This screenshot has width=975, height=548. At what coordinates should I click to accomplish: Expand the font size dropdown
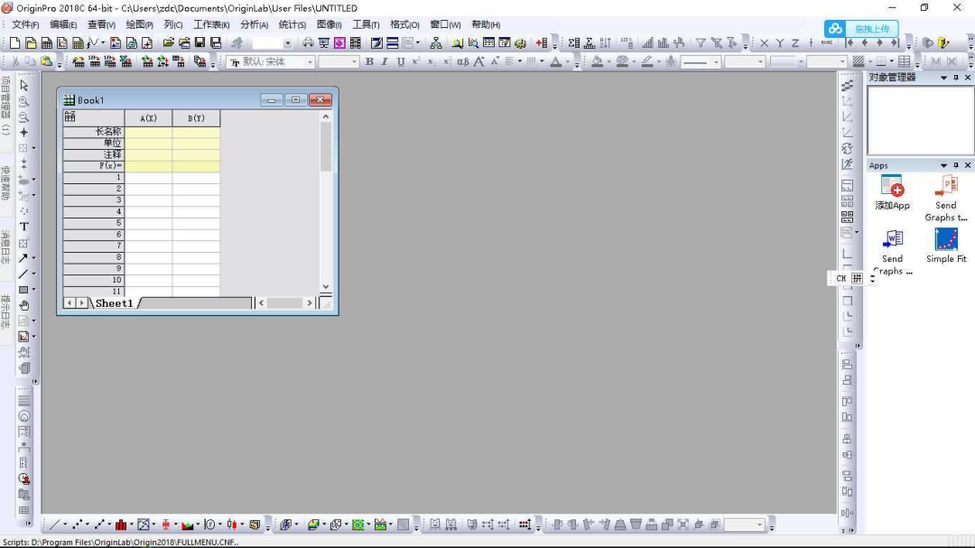pos(353,62)
